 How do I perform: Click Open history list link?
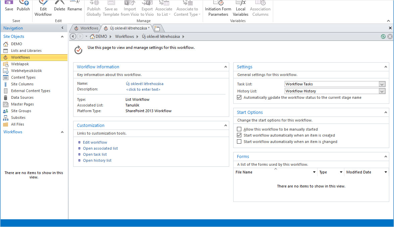pyautogui.click(x=97, y=160)
